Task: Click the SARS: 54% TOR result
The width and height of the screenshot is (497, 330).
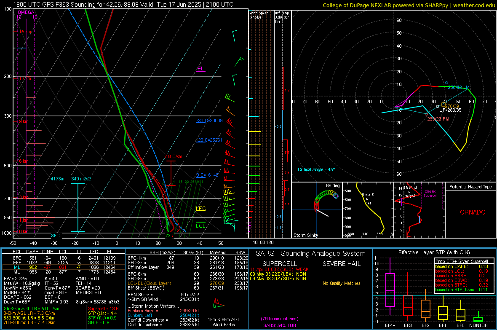Action: (x=280, y=325)
